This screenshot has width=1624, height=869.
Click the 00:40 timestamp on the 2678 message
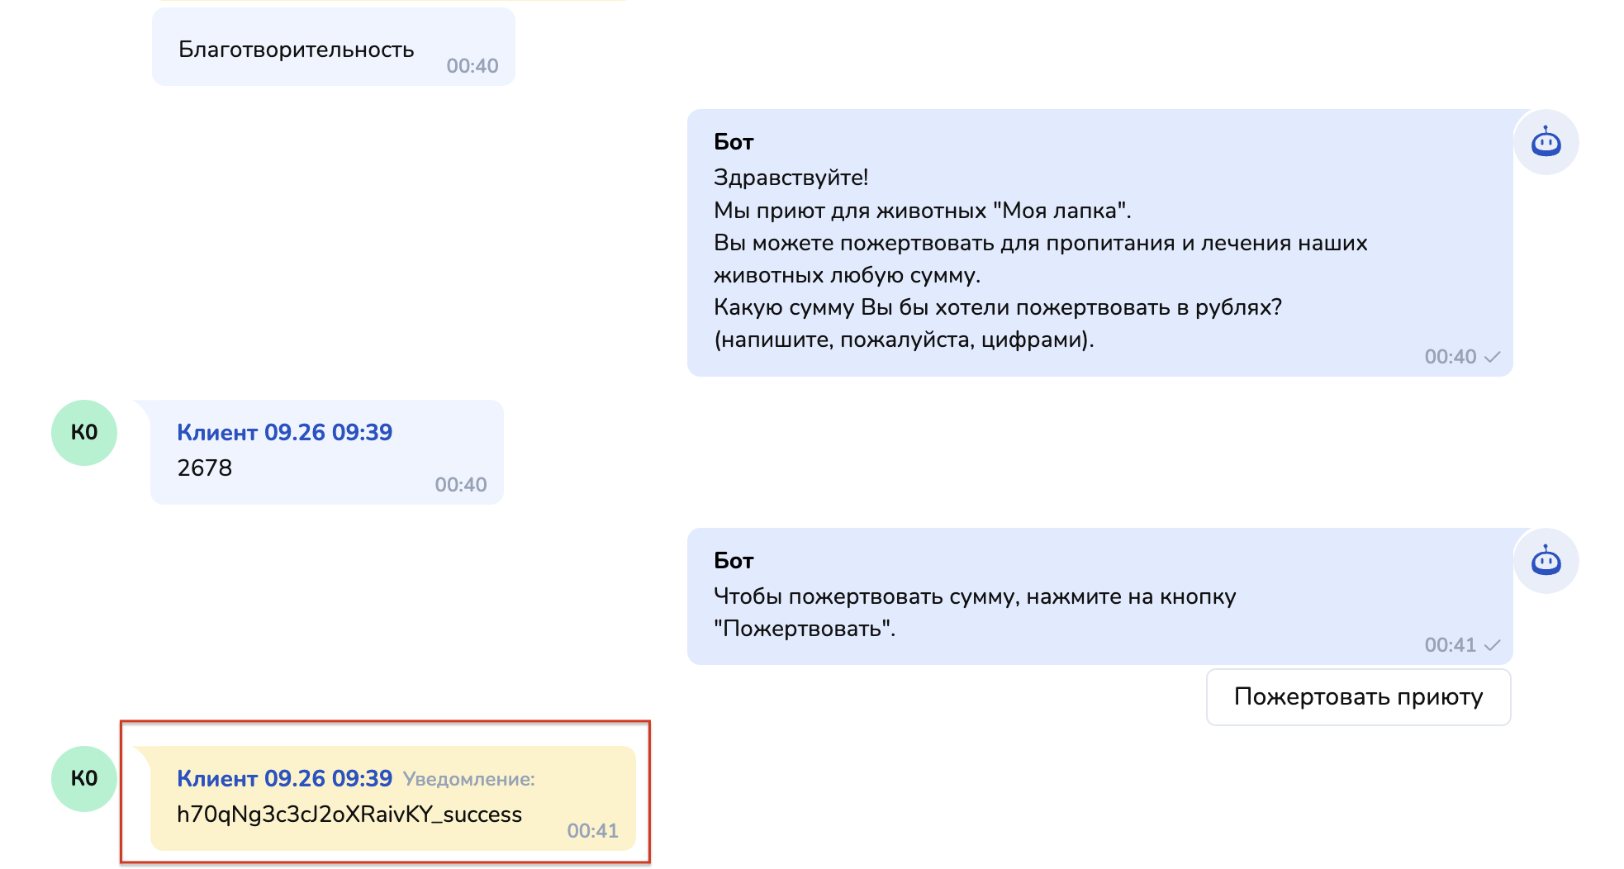[x=460, y=485]
